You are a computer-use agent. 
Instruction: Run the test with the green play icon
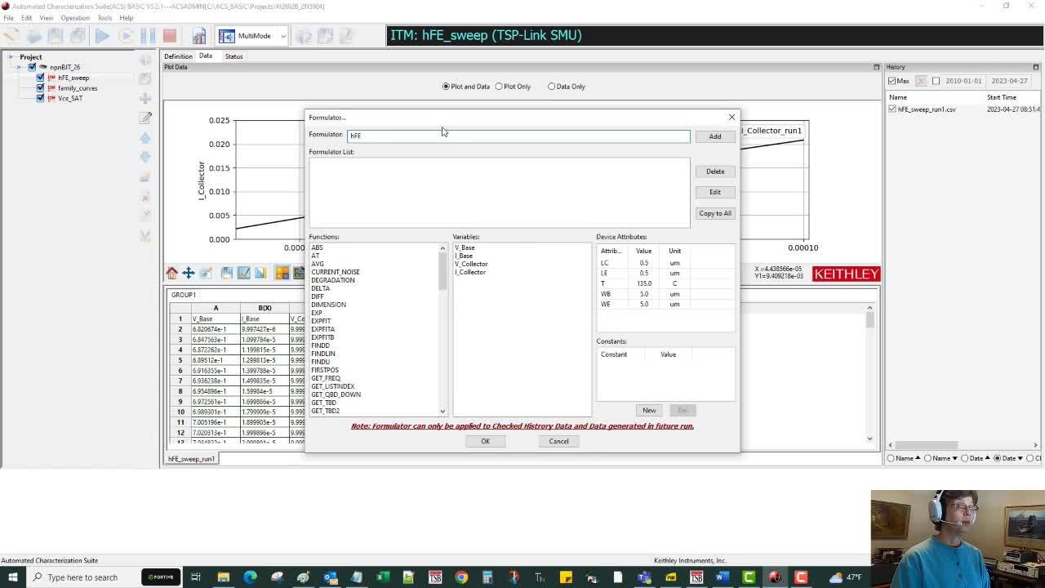(x=101, y=35)
